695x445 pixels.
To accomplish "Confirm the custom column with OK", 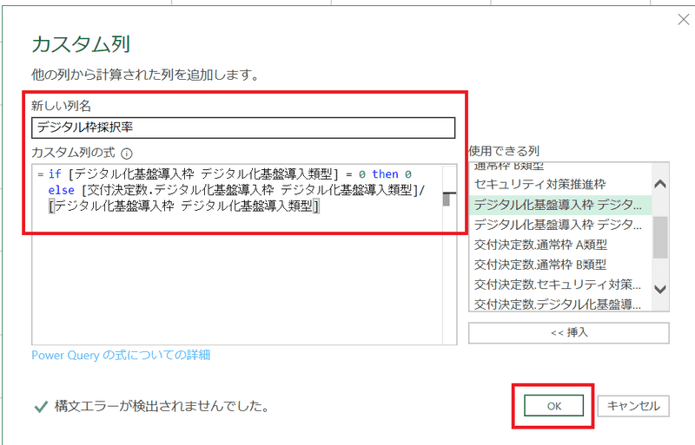I will (x=553, y=405).
